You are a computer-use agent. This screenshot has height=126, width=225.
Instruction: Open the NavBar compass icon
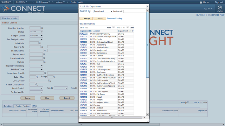click(220, 8)
